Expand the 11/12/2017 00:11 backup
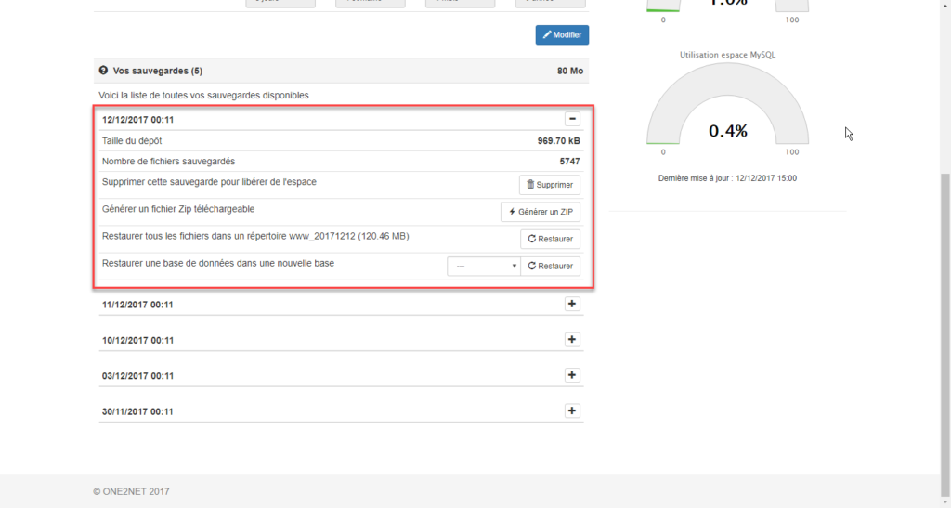 pos(572,304)
